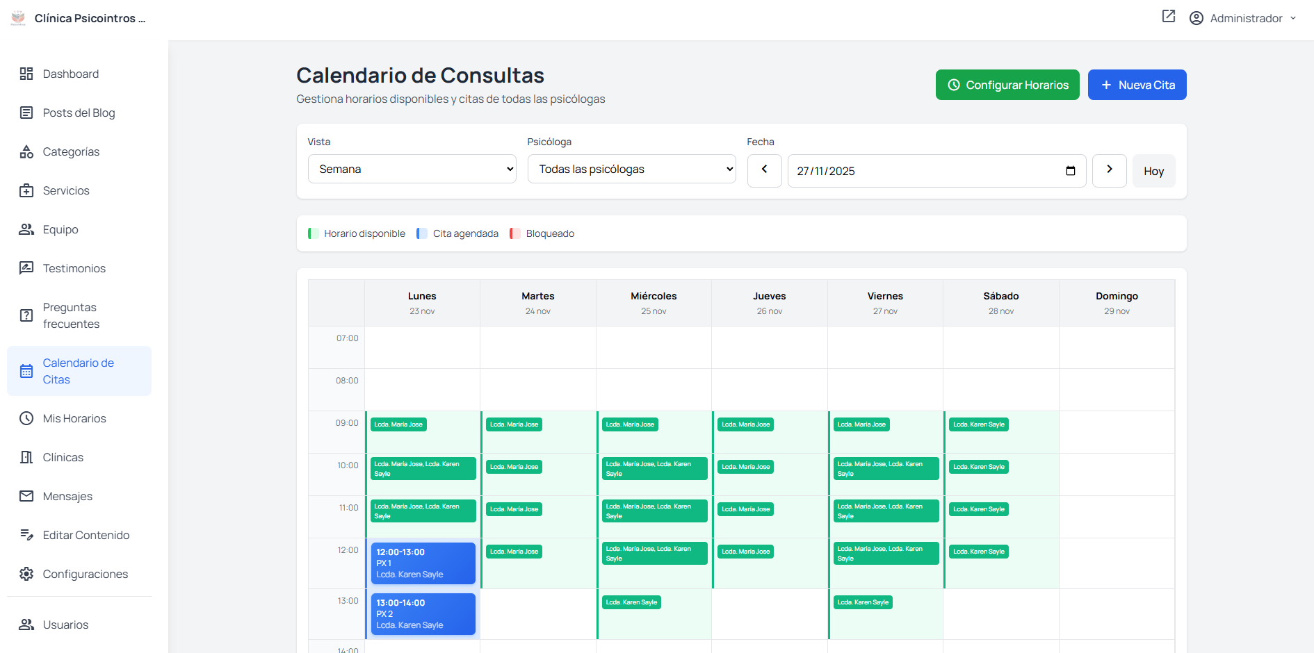Click the Lunes 23 nov column header
Image resolution: width=1314 pixels, height=653 pixels.
tap(422, 303)
